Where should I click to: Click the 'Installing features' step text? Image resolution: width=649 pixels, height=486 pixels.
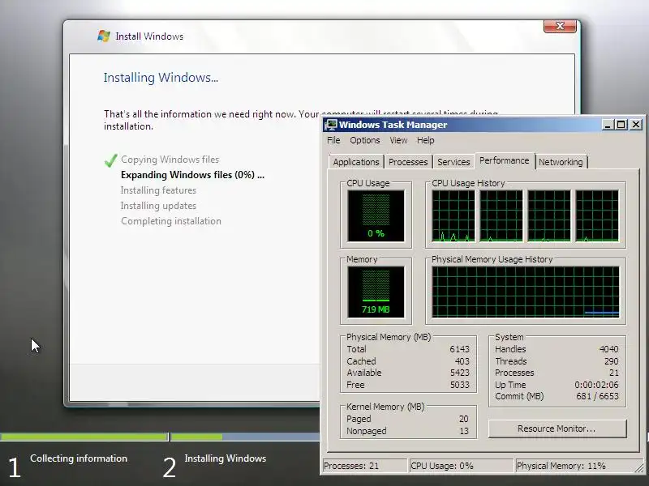(x=158, y=190)
